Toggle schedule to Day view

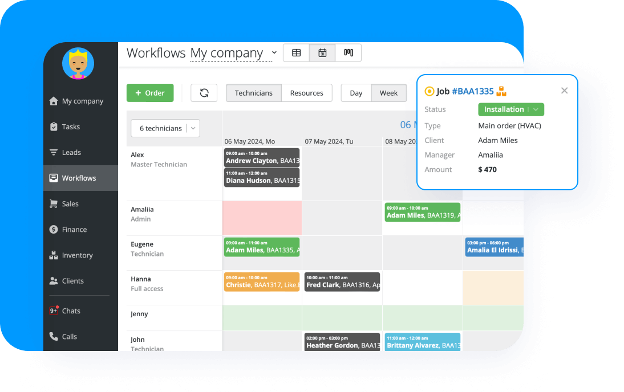pos(356,93)
